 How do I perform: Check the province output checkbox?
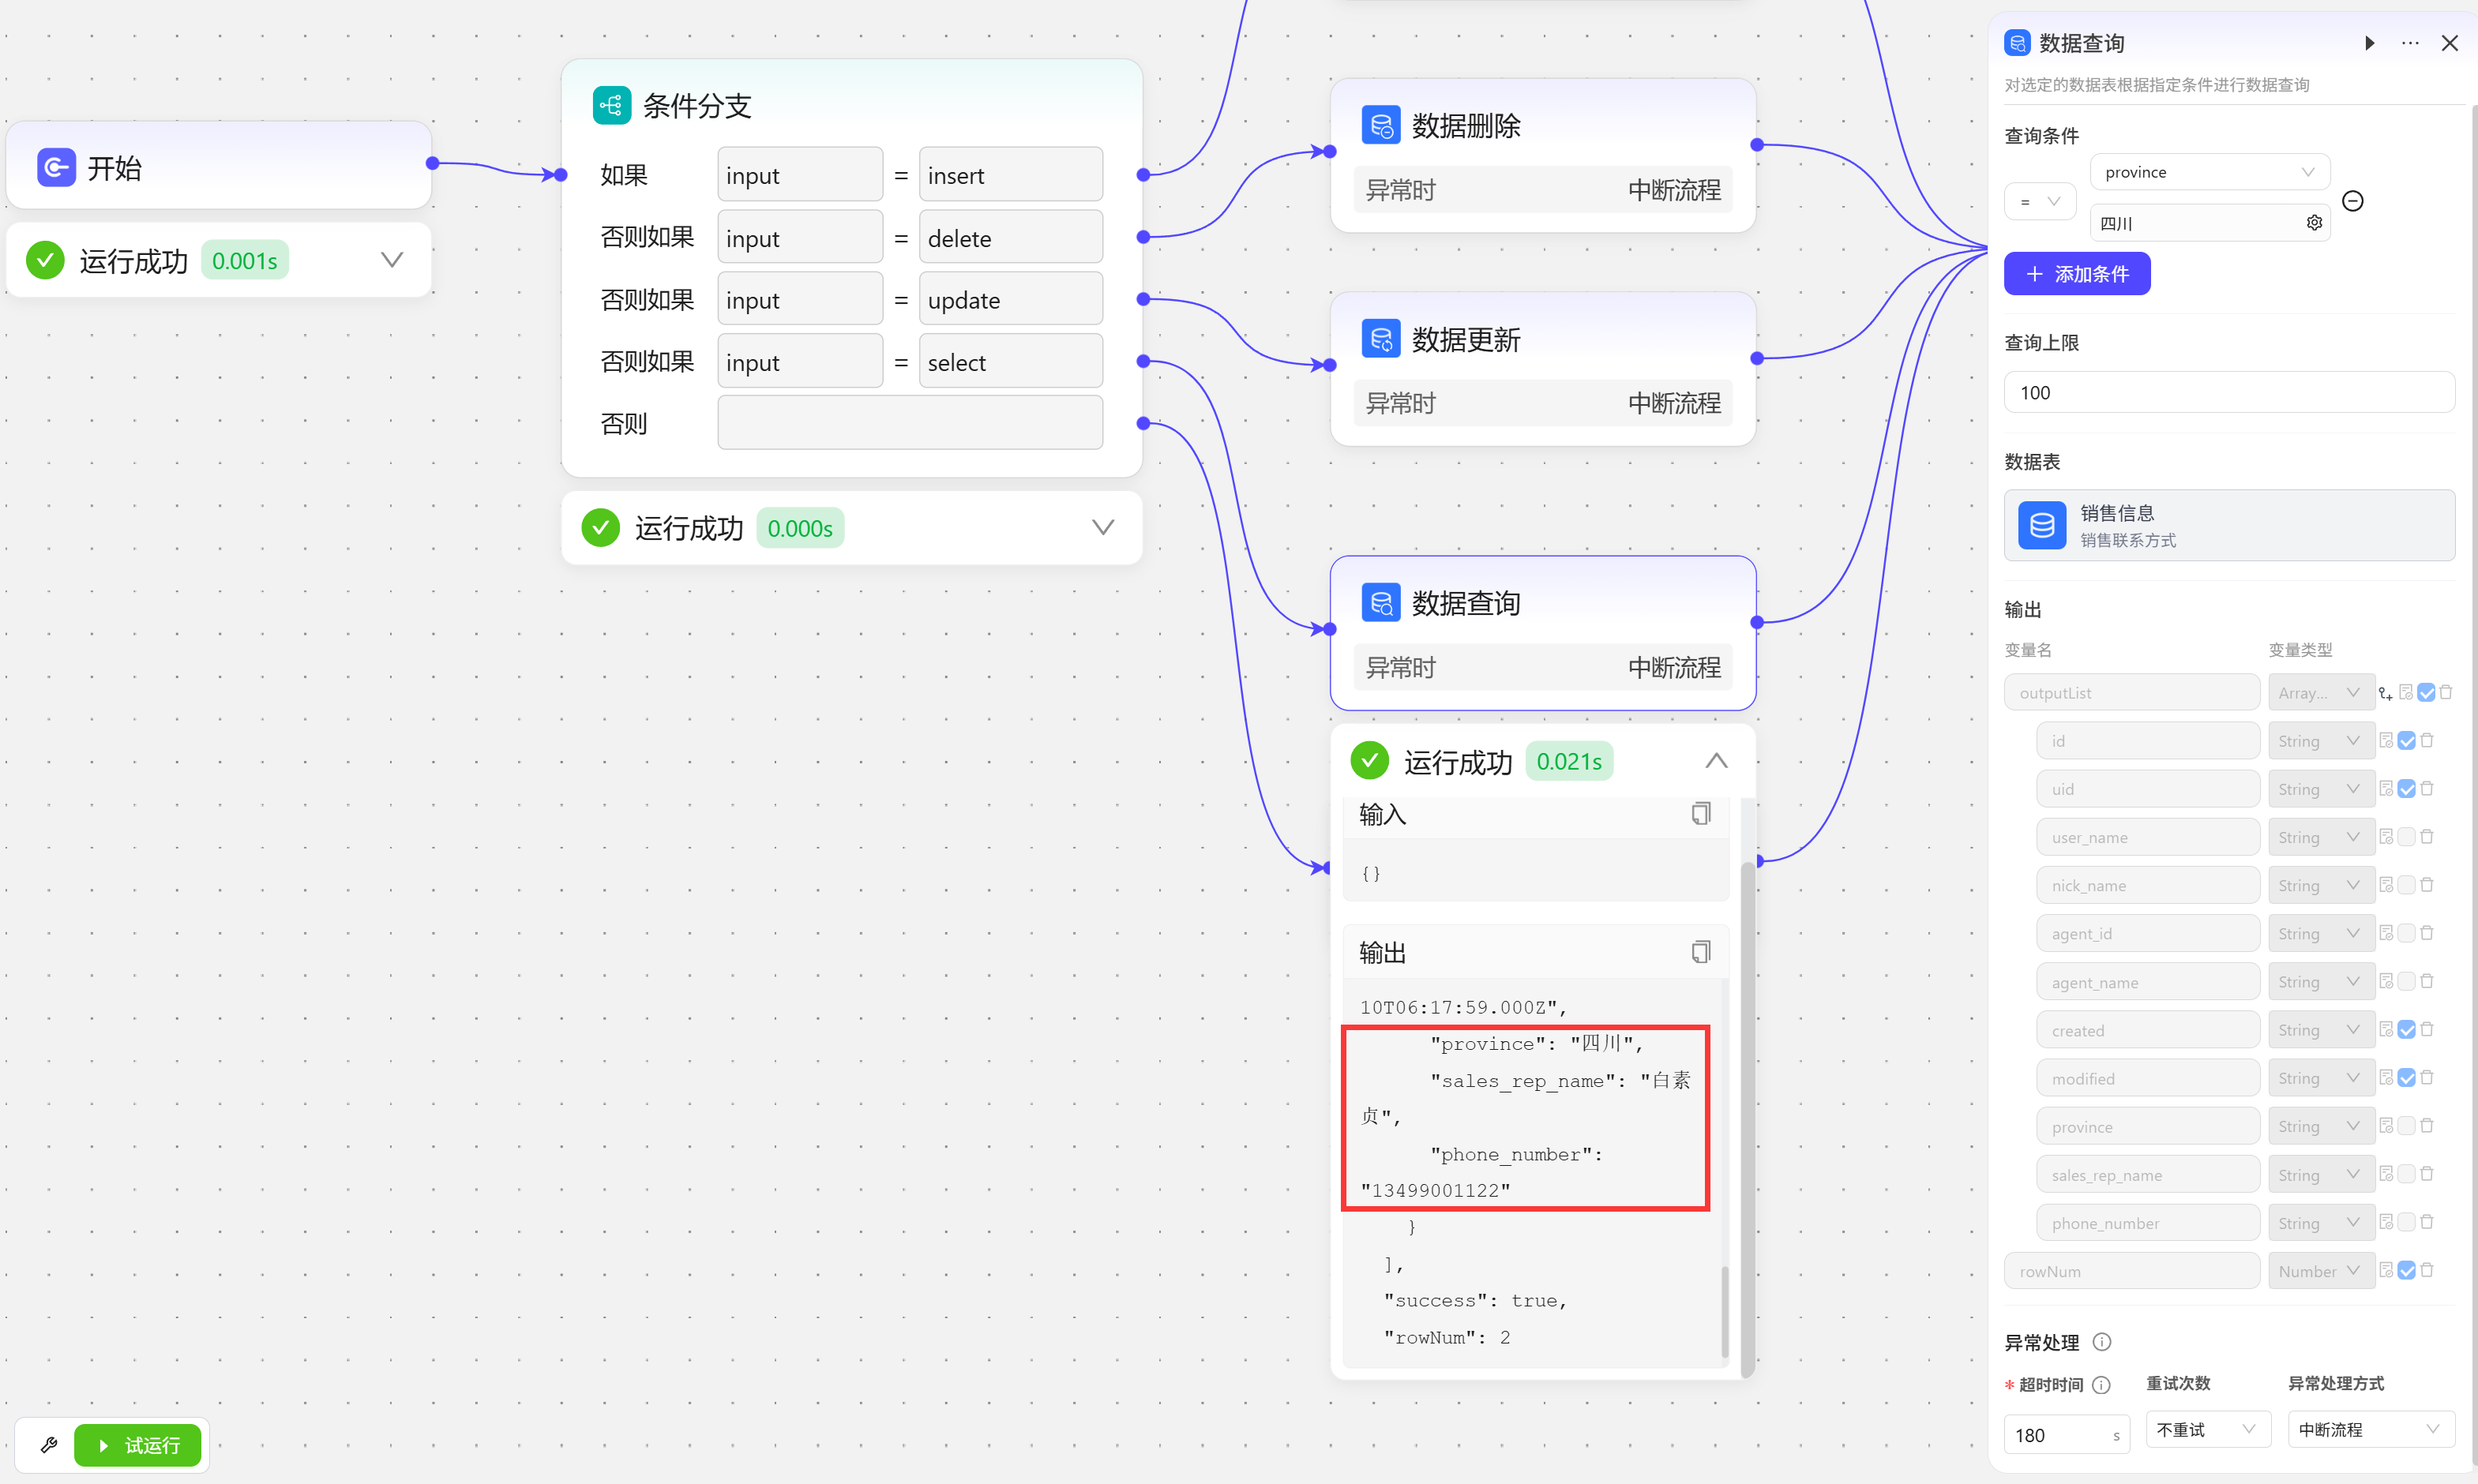2407,1126
